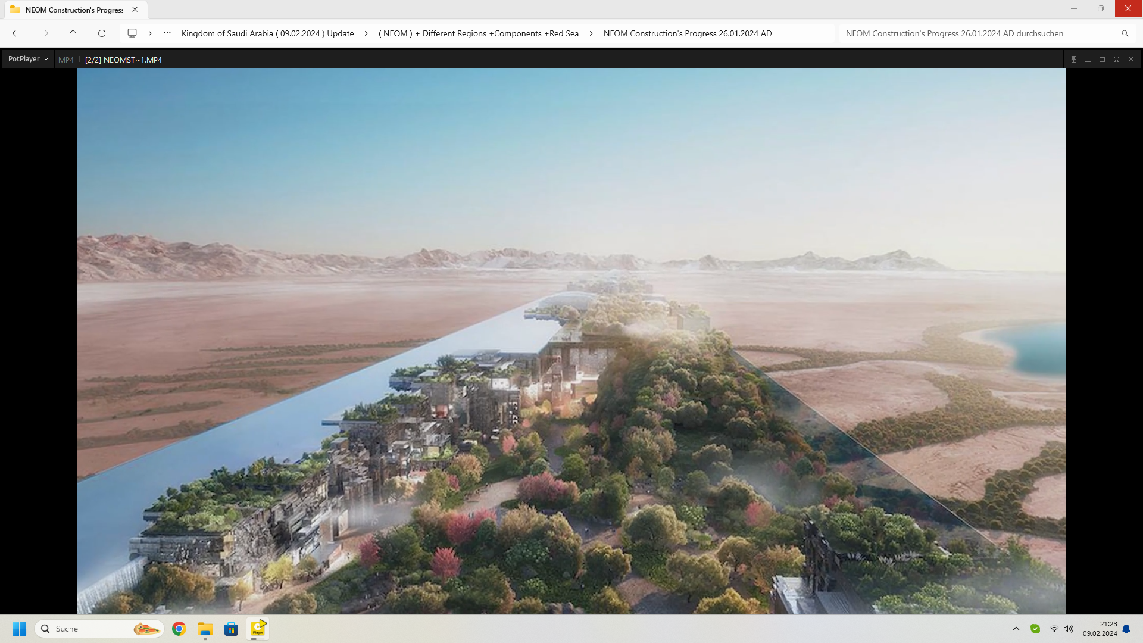Expand chevron next to monitor icon
Image resolution: width=1143 pixels, height=643 pixels.
[x=150, y=33]
